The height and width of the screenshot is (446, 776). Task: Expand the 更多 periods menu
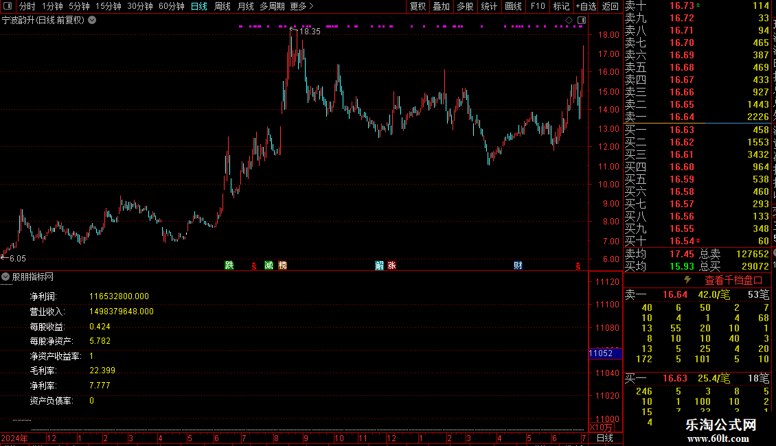pyautogui.click(x=302, y=6)
